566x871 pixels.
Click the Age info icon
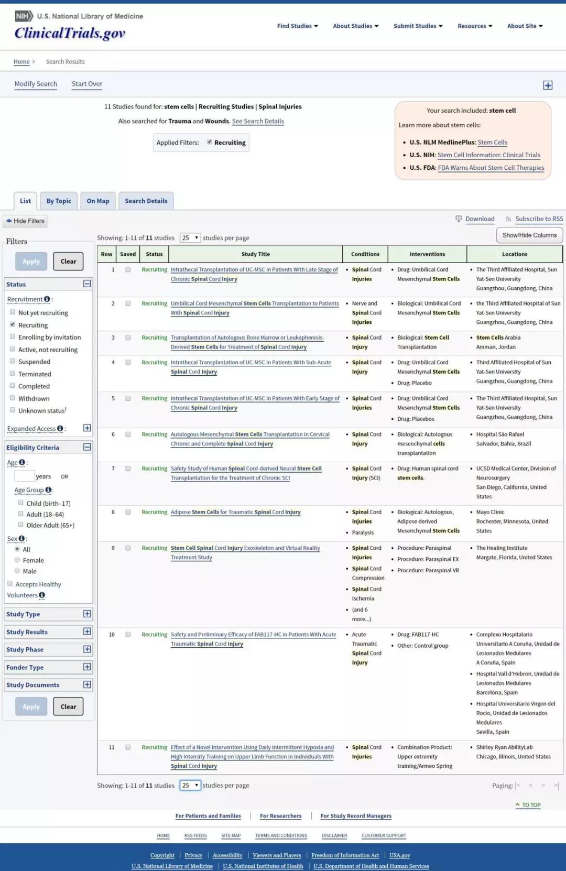click(22, 462)
